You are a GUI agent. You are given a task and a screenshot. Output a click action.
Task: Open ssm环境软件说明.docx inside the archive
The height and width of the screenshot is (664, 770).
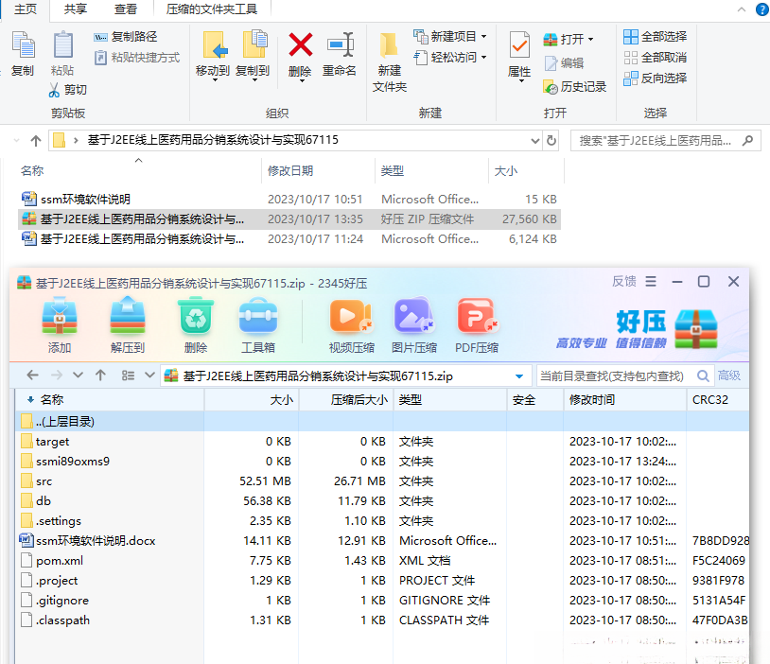pyautogui.click(x=92, y=540)
